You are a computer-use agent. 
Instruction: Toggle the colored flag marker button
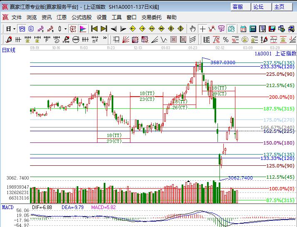point(83,29)
